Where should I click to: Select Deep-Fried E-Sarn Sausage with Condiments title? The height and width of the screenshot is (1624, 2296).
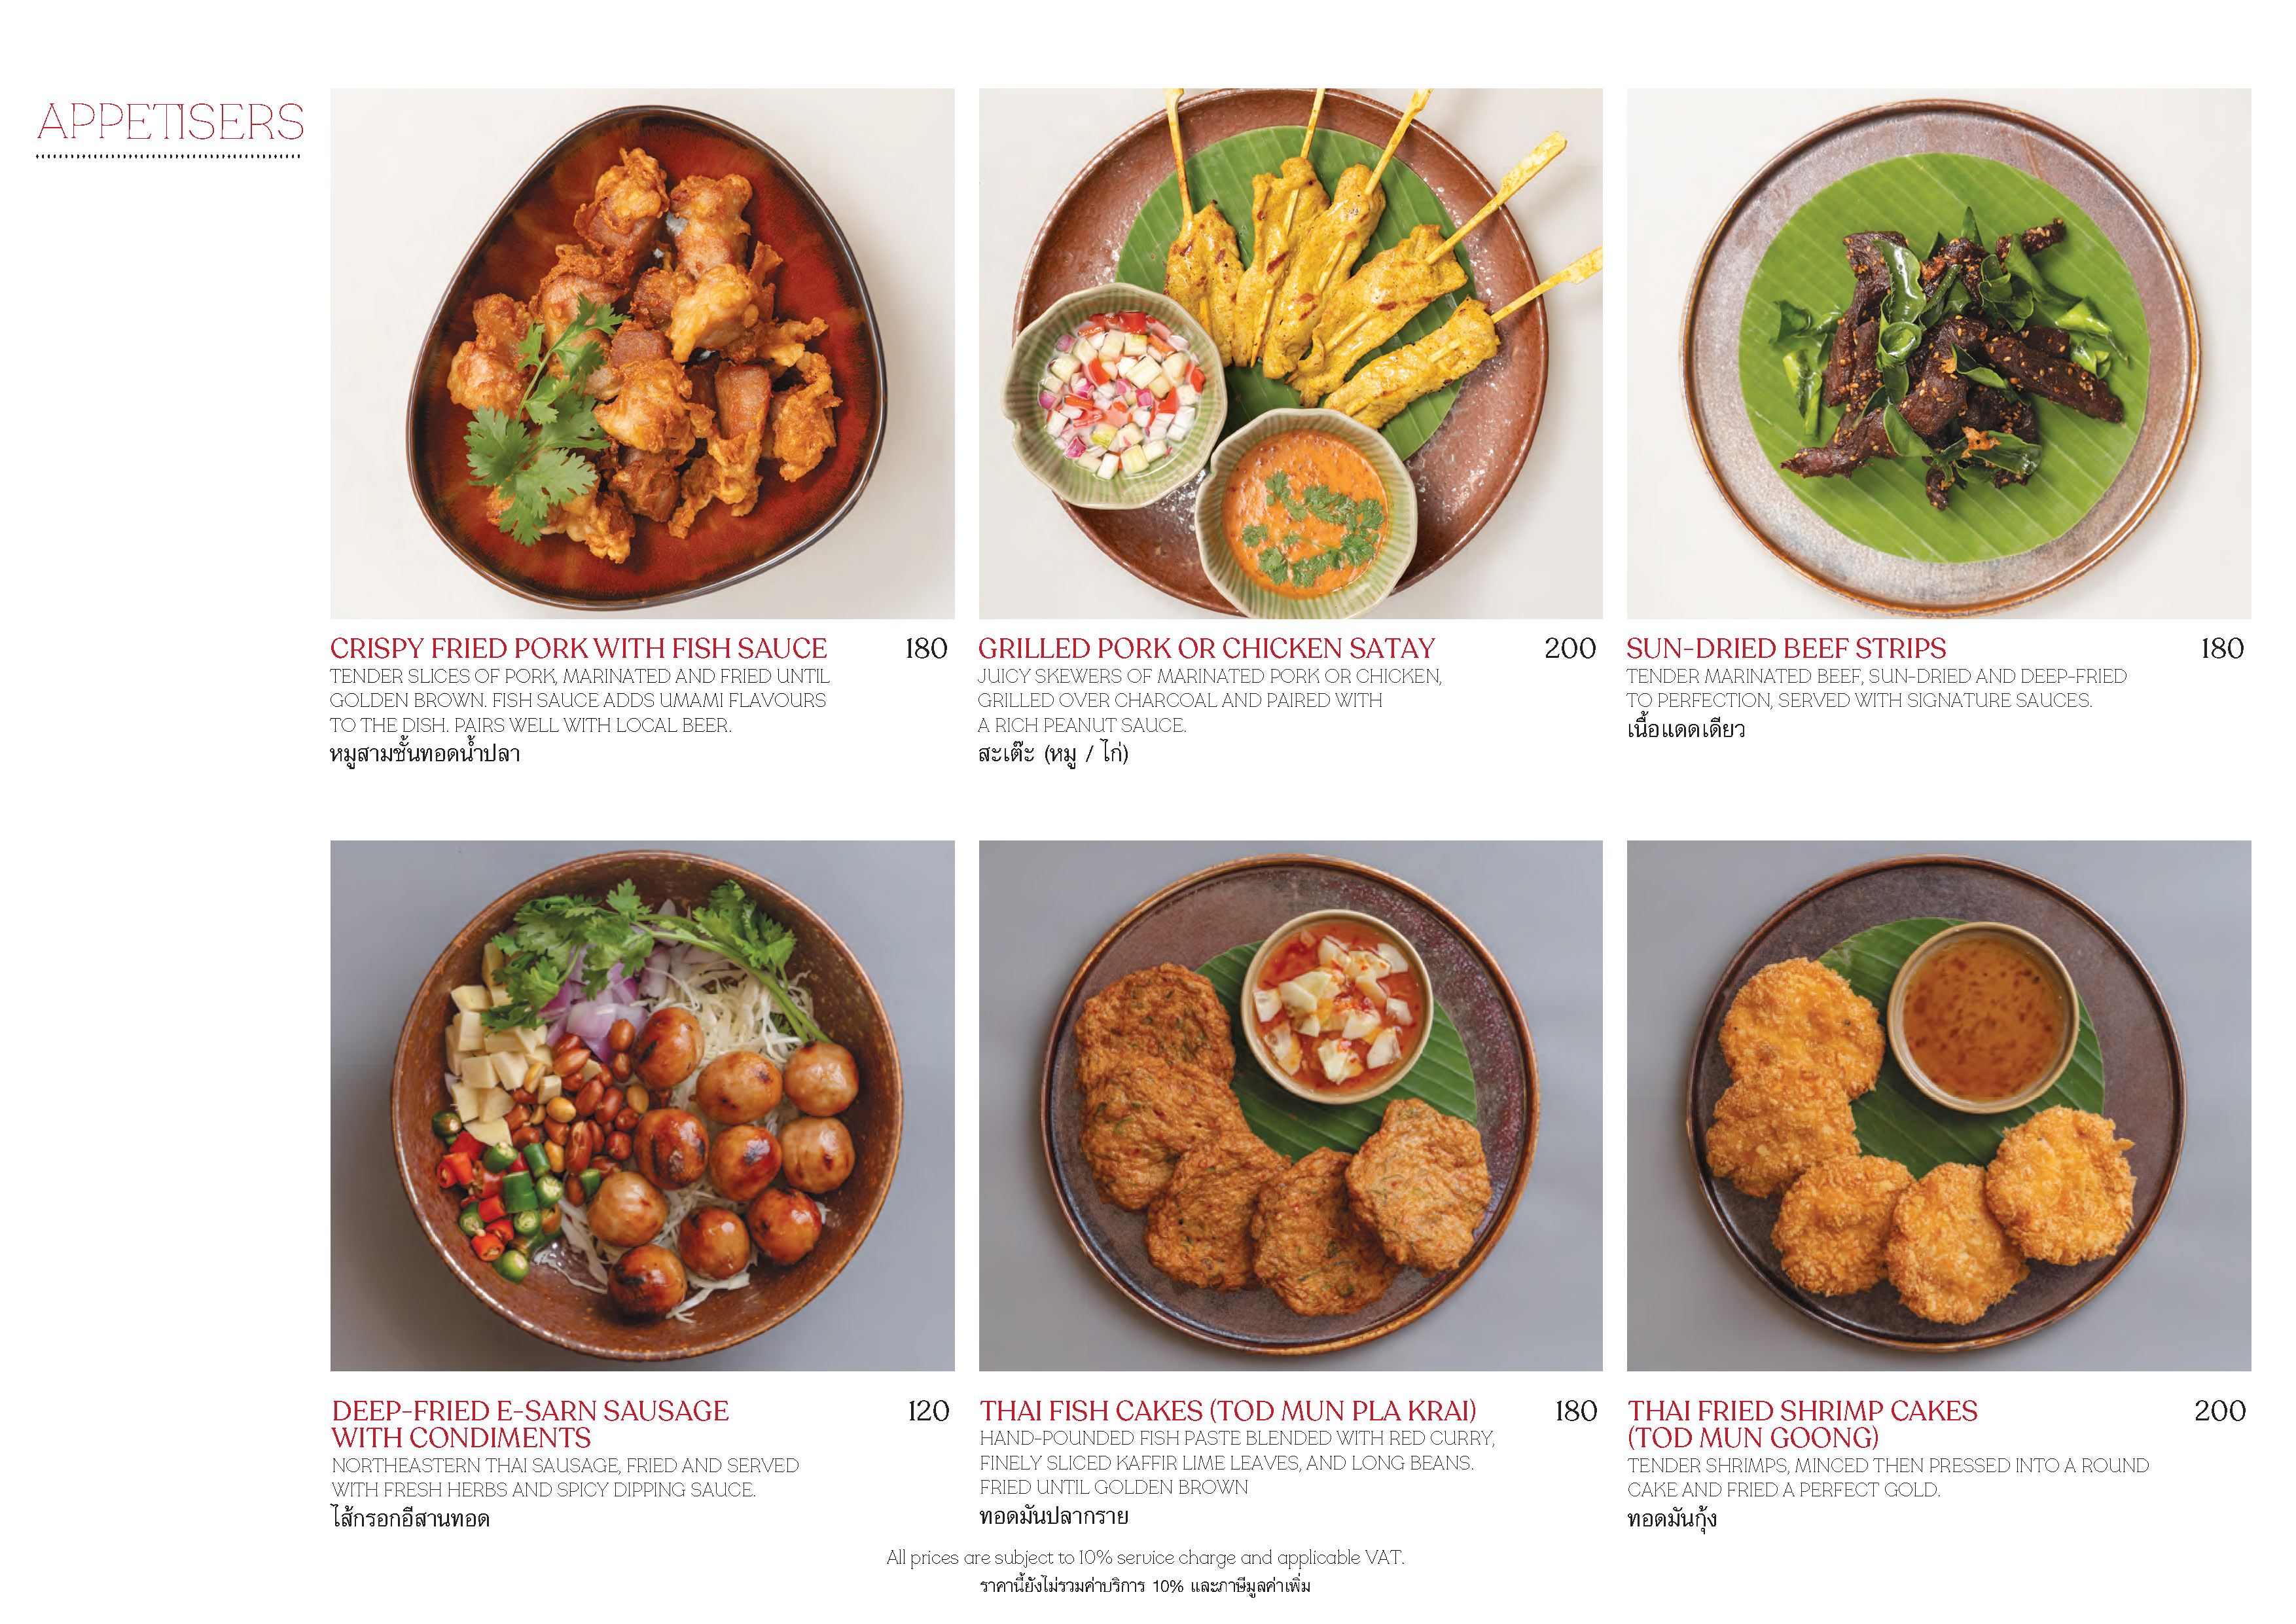(x=530, y=1424)
